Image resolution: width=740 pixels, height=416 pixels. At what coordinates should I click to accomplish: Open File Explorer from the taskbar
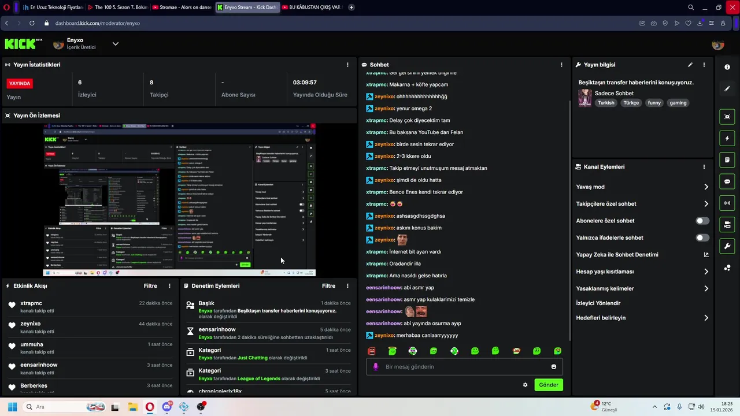click(132, 407)
